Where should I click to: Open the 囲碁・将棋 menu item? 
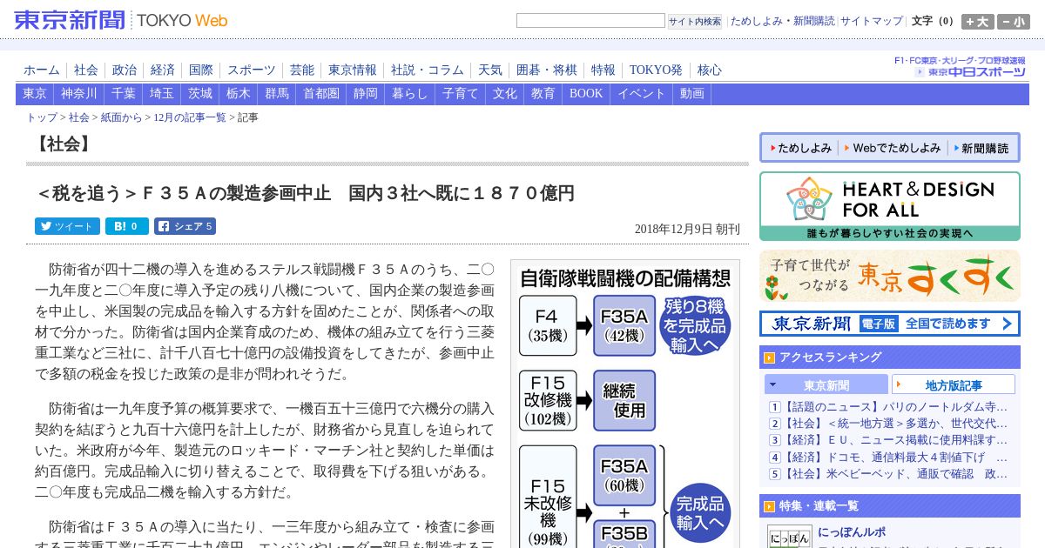point(547,70)
